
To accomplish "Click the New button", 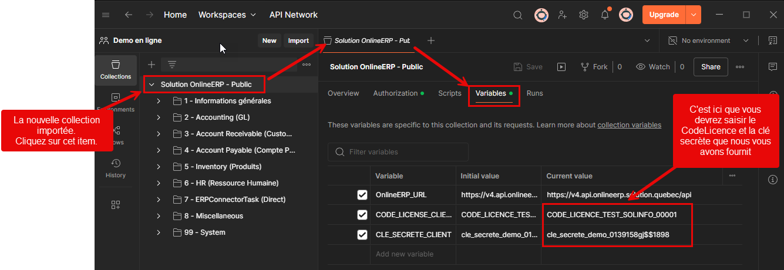I will (269, 41).
